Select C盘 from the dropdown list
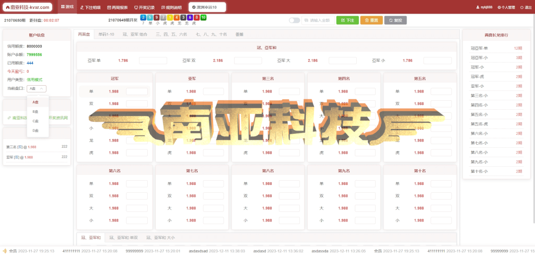This screenshot has width=535, height=256. [x=38, y=121]
